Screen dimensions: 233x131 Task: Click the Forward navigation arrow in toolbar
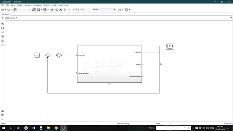pyautogui.click(x=24, y=10)
